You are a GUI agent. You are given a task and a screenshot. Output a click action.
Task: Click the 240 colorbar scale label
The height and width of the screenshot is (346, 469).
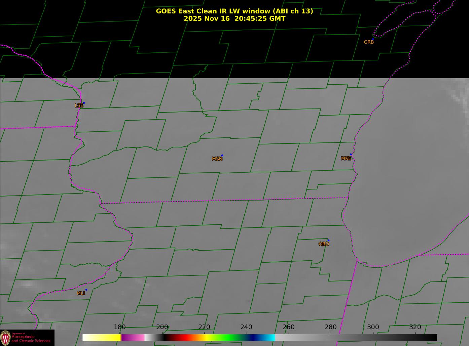tap(246, 327)
